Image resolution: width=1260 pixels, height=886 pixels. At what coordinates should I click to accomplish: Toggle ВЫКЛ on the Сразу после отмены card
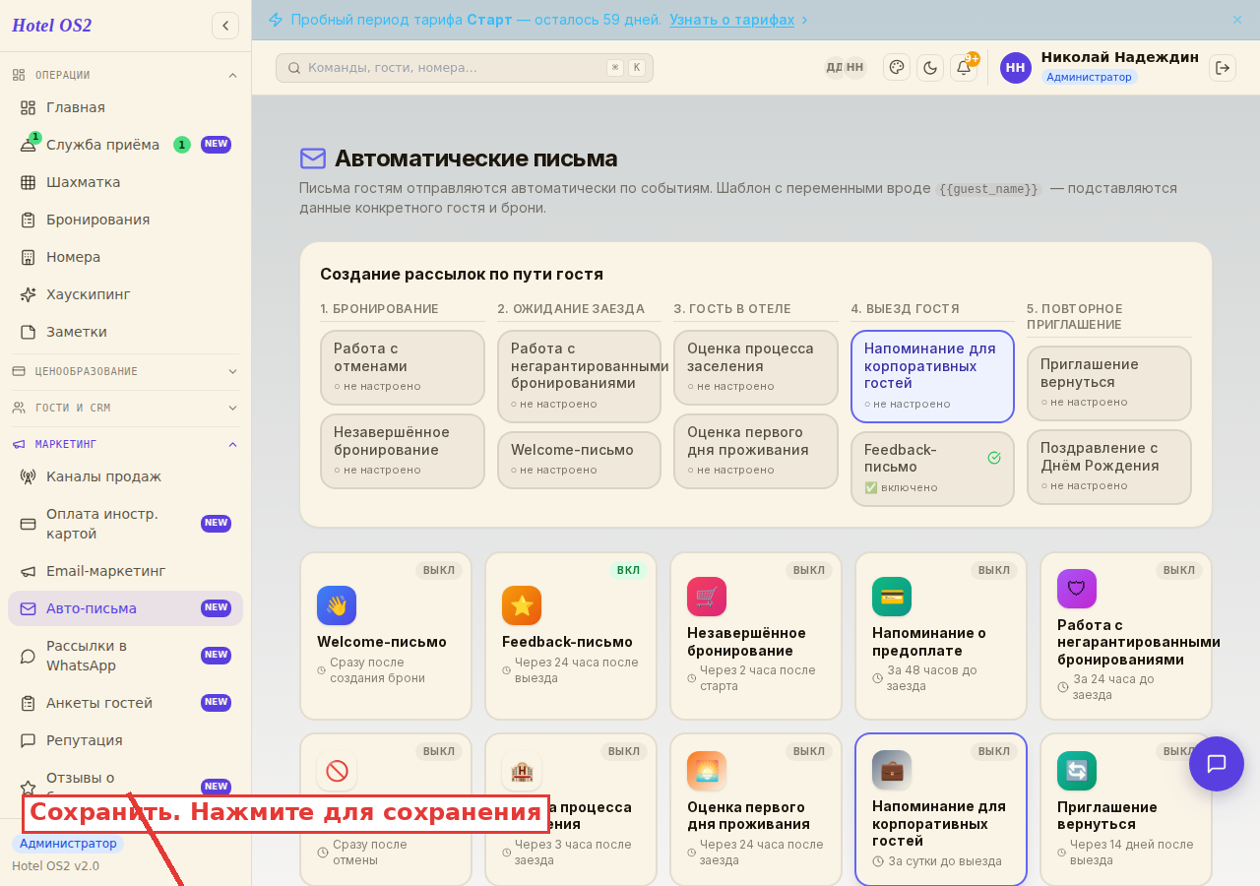point(439,751)
